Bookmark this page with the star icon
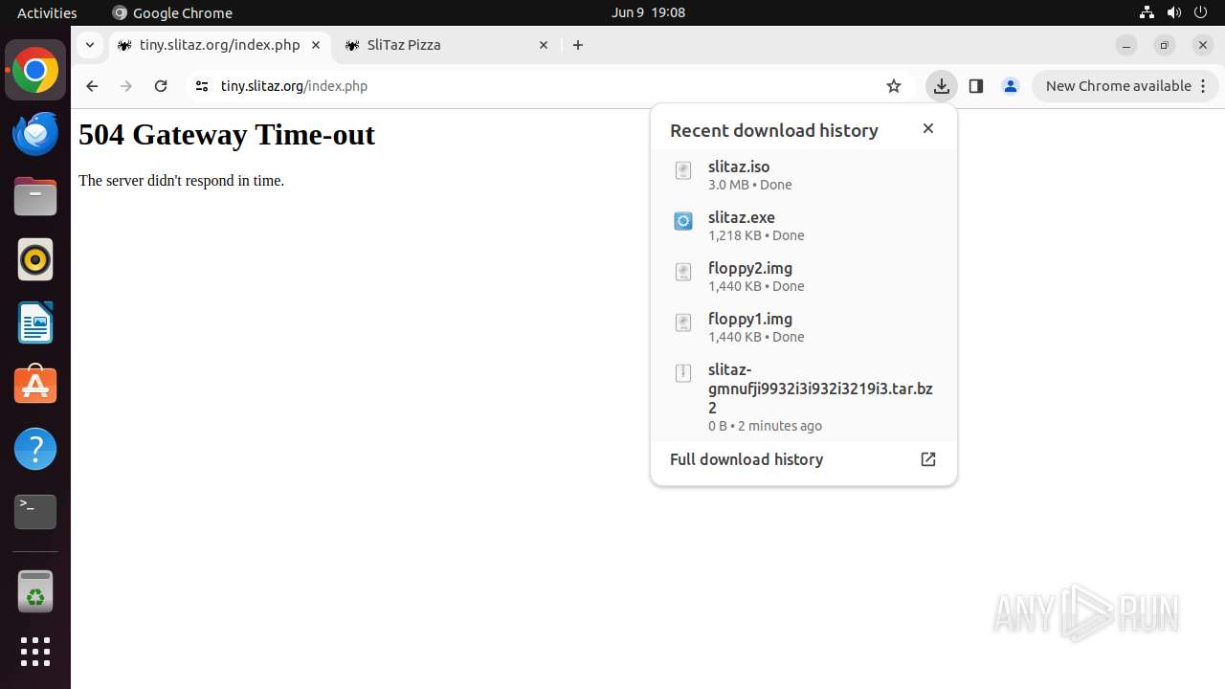 pos(894,86)
